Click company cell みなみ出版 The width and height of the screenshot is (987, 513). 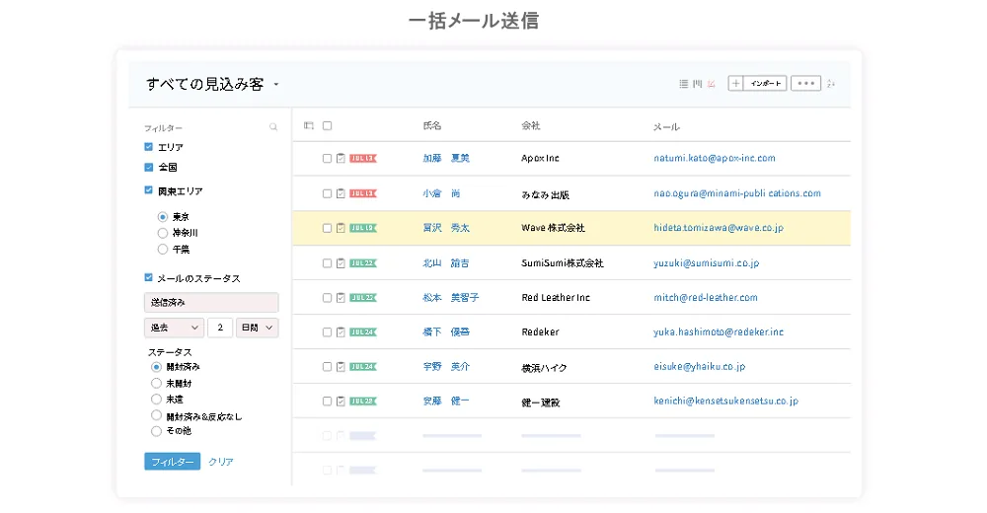(x=545, y=194)
